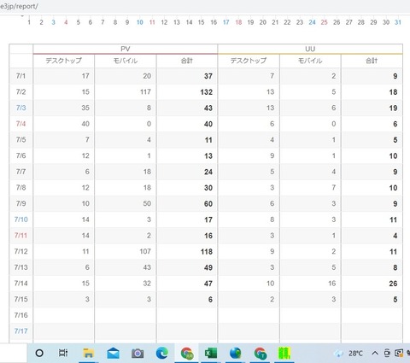Screen dimensions: 410x363
Task: Click PV total 49 in the 7/13 row
Action: click(208, 267)
